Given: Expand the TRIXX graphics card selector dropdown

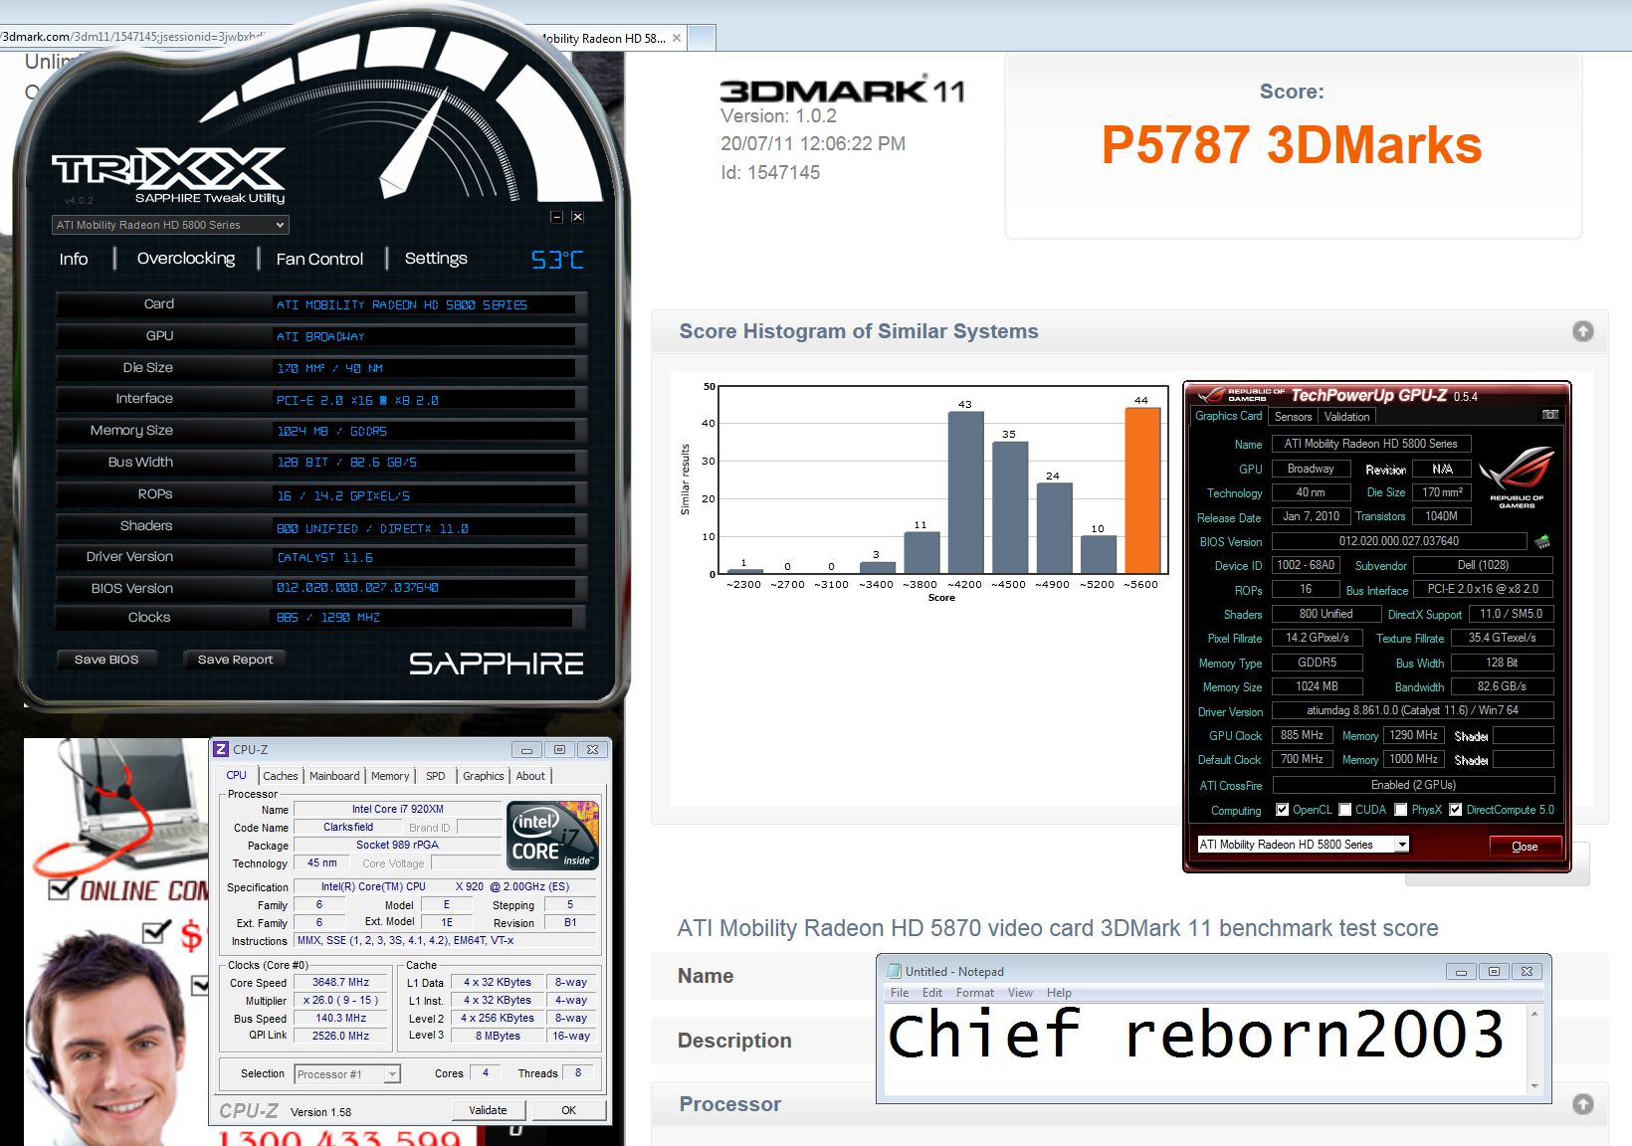Looking at the screenshot, I should point(170,225).
